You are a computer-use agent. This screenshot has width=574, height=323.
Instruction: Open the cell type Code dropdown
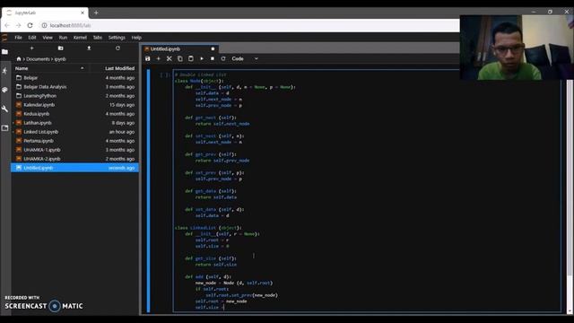click(245, 58)
